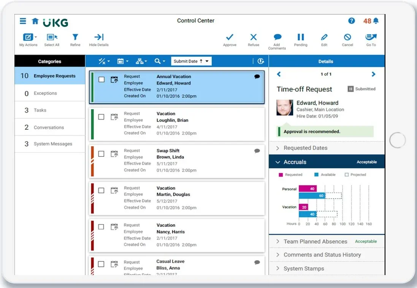Open the help question mark icon
Viewport: 417px width, 288px height.
(351, 21)
